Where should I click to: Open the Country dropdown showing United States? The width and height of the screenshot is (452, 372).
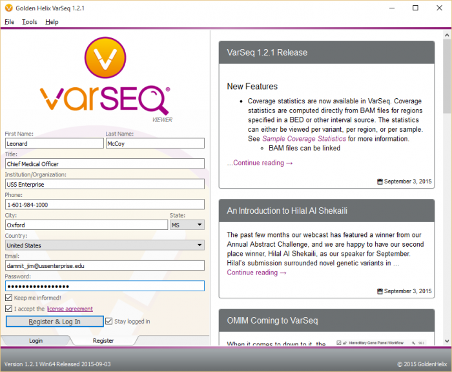click(x=105, y=245)
